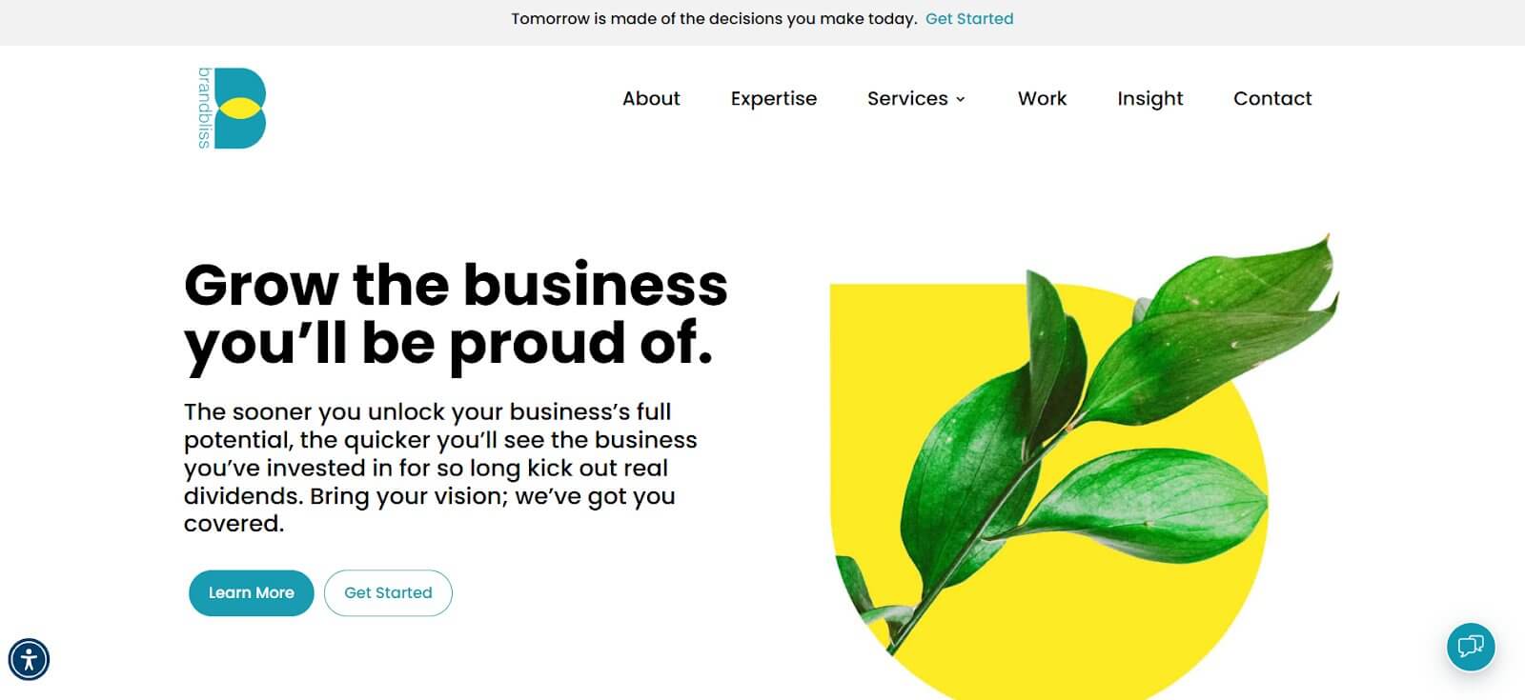Click the outlined Get Started button

pyautogui.click(x=388, y=592)
